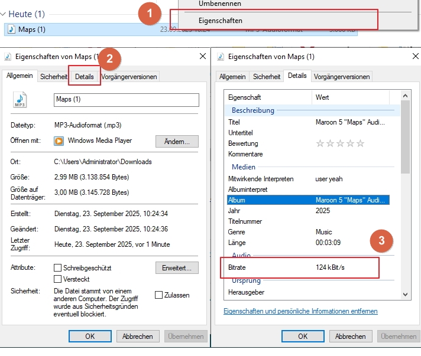Click title bar icon of left dialog
421x356 pixels.
point(8,57)
